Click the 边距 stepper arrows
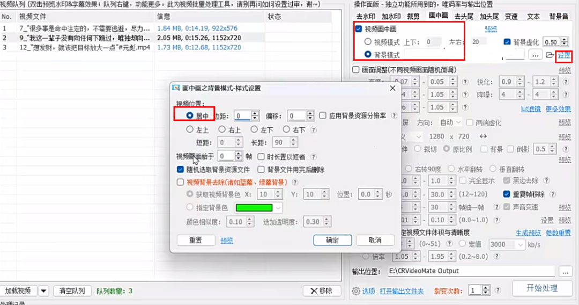This screenshot has height=305, width=579. tap(255, 115)
